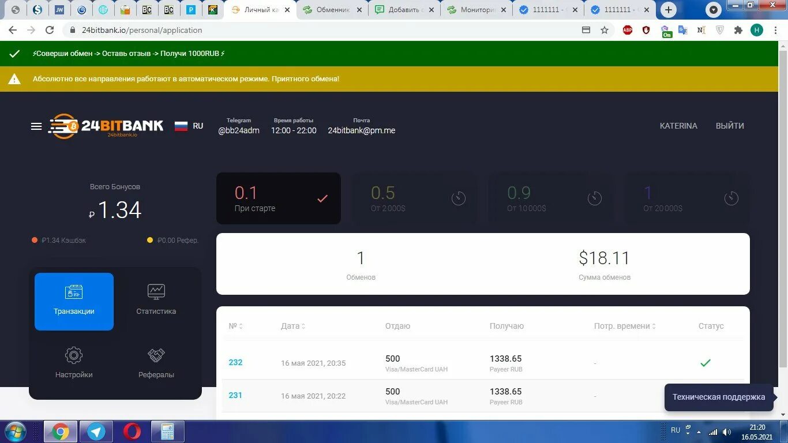Close the Личный кабинет browser tab

[287, 10]
